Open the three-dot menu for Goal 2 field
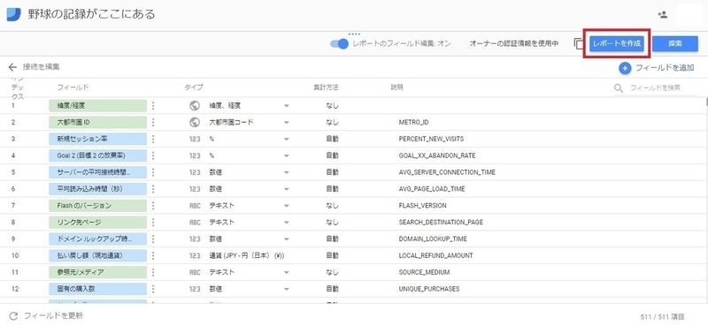 pyautogui.click(x=153, y=155)
